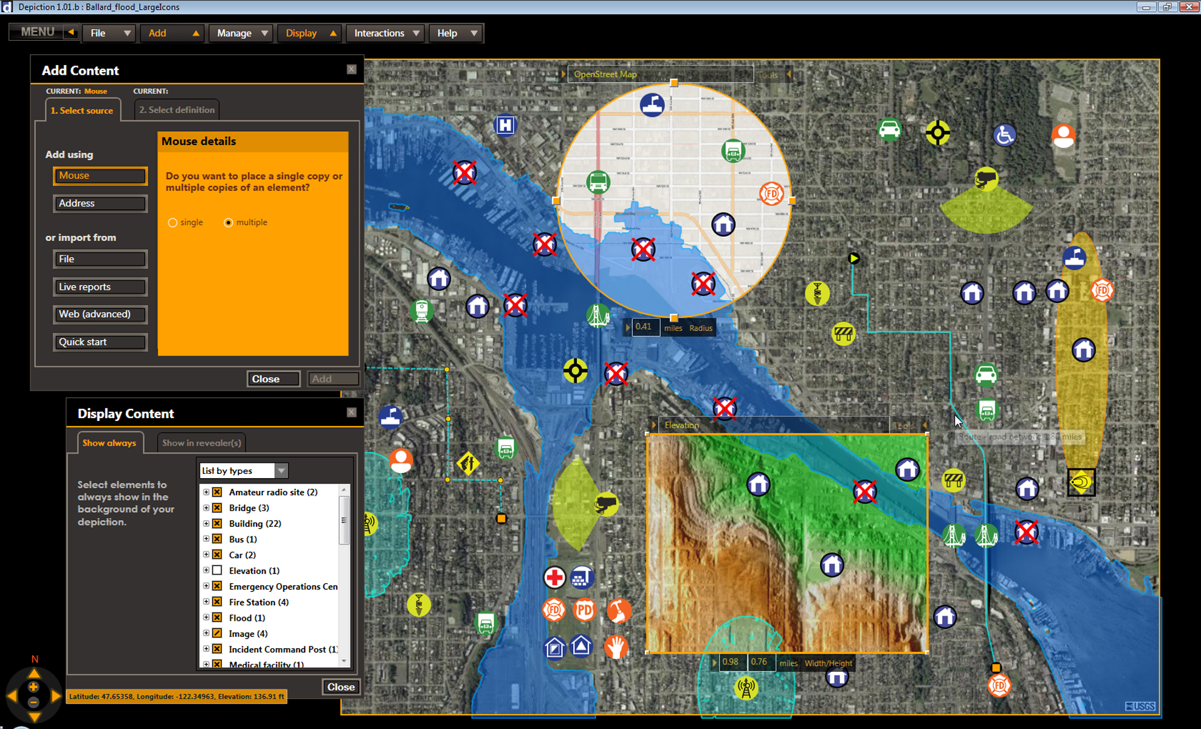Click the element list scrollbar thumb
Screen dimensions: 1201x729
[x=344, y=520]
